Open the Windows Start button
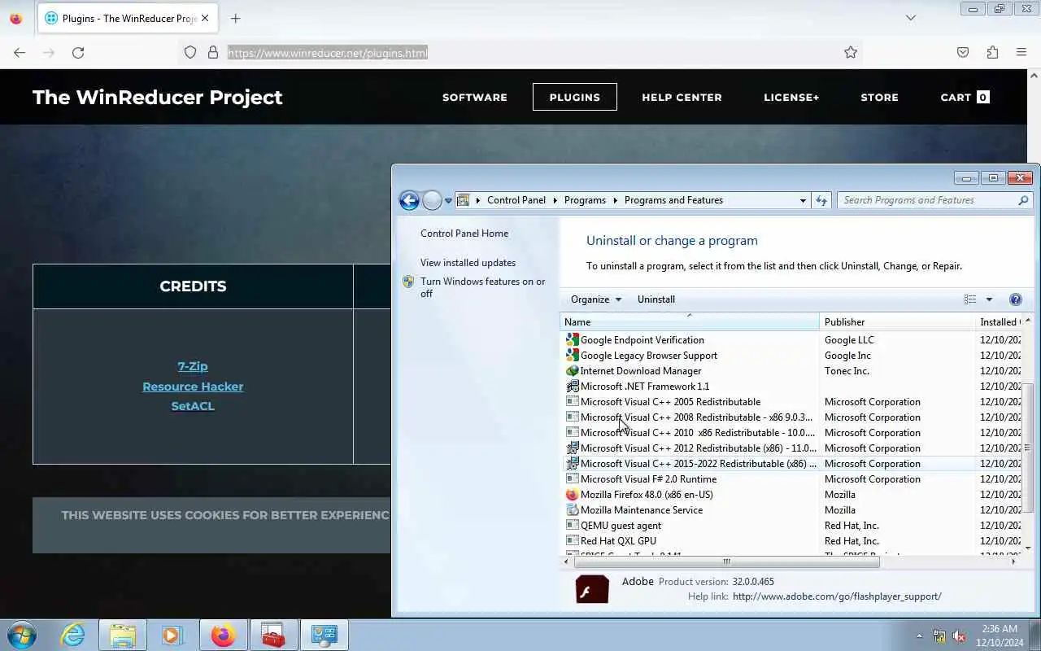 tap(23, 635)
